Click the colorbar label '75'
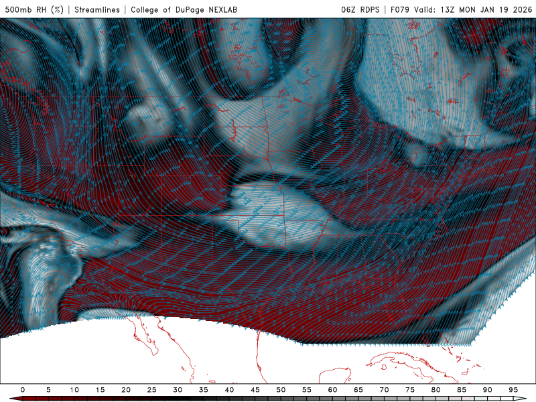This screenshot has width=536, height=402. 410,390
